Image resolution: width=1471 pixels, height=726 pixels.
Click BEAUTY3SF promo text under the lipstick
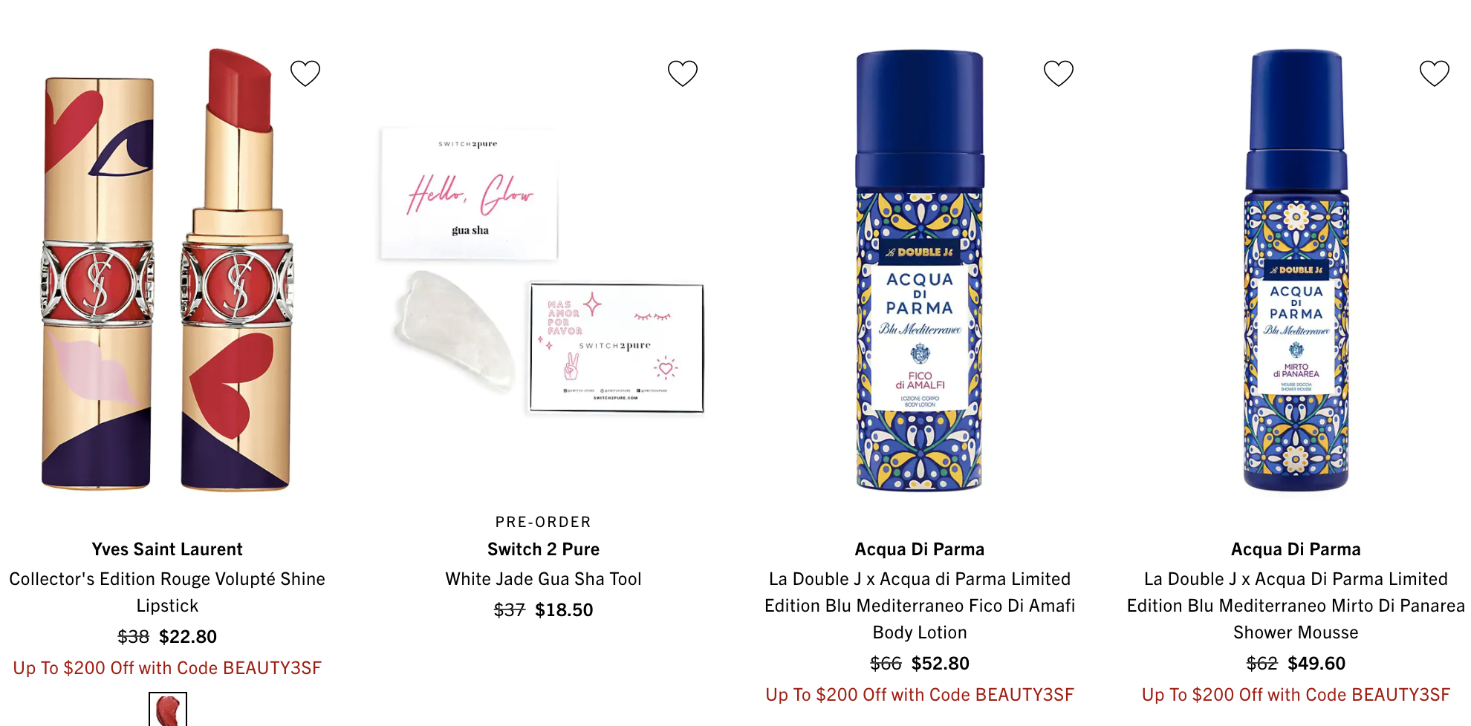click(x=167, y=668)
